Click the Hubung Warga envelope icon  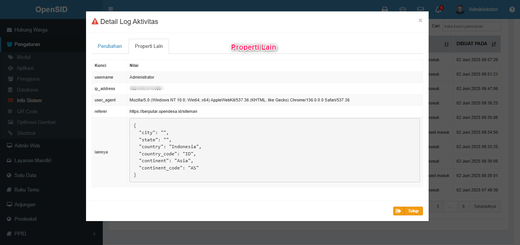pyautogui.click(x=10, y=30)
